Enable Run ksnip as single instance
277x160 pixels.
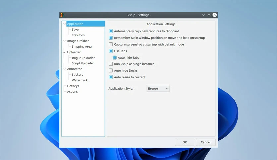(x=111, y=64)
